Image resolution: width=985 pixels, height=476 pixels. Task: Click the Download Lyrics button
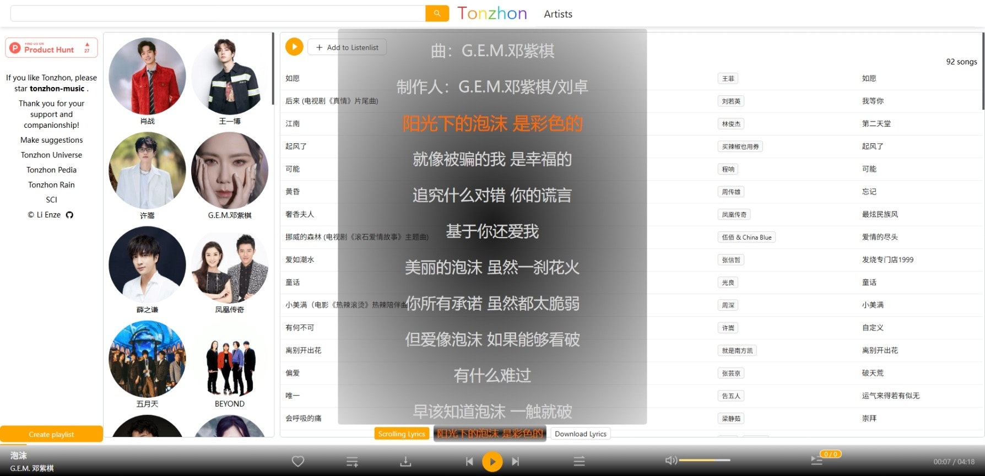(581, 434)
